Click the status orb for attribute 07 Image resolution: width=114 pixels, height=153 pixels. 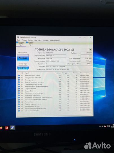[x=19, y=86]
